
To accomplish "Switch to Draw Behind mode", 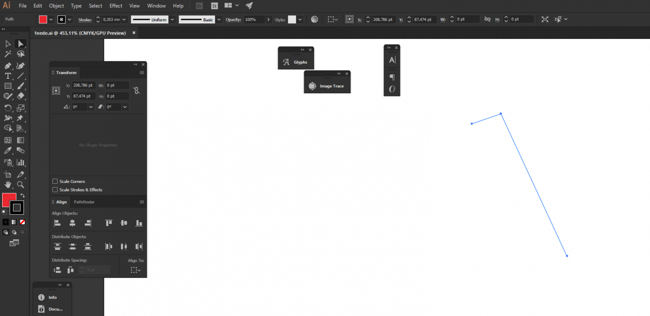I will tap(14, 232).
